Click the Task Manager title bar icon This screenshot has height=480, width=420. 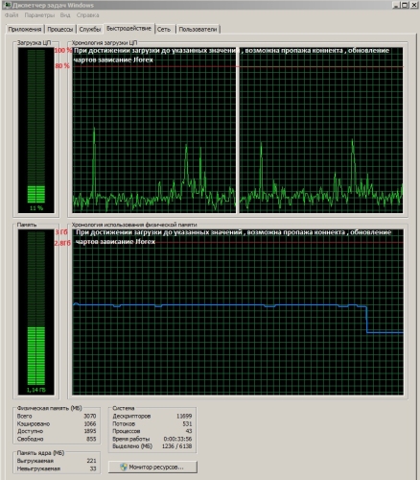click(8, 5)
